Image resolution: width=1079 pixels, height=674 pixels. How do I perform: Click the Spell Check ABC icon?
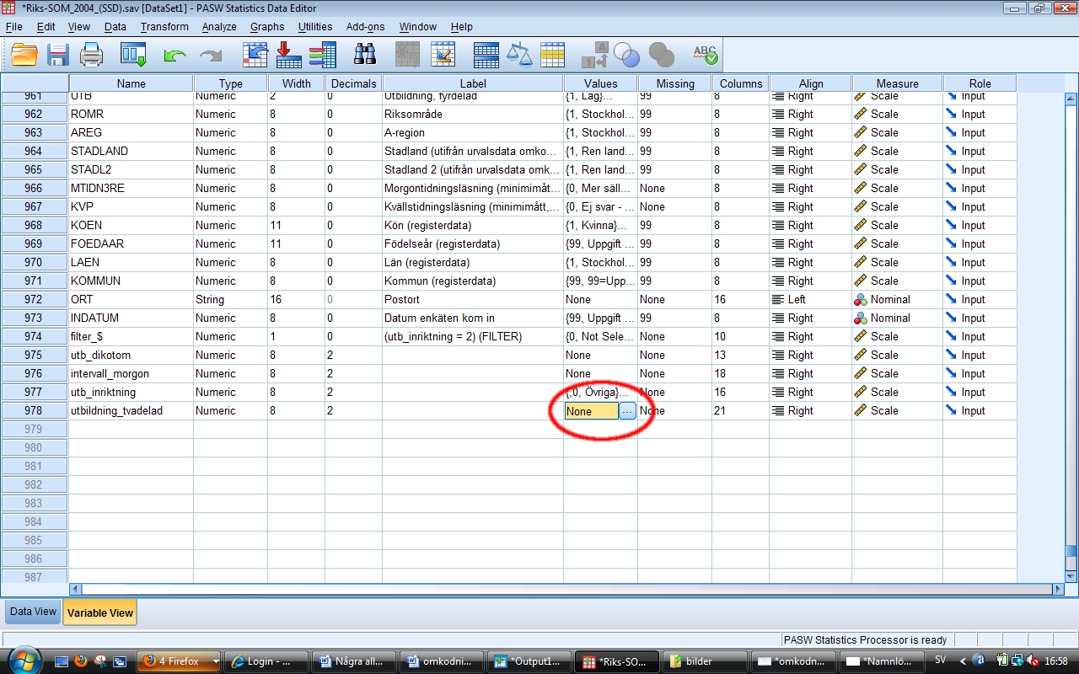click(x=705, y=56)
